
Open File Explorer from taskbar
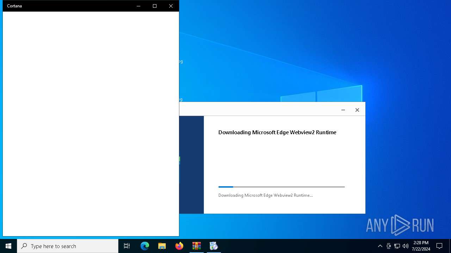pyautogui.click(x=162, y=246)
